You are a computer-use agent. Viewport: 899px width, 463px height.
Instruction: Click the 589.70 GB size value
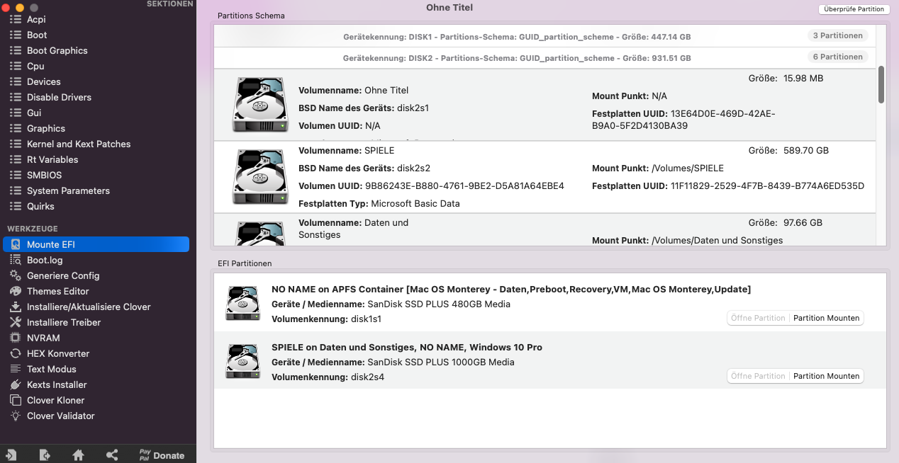coord(806,151)
